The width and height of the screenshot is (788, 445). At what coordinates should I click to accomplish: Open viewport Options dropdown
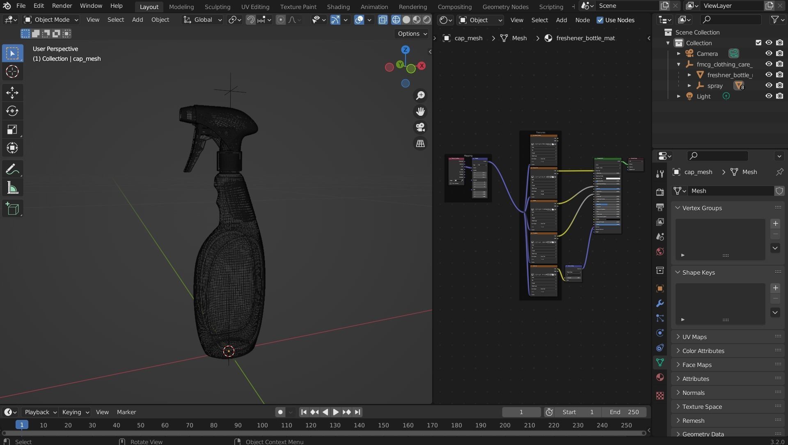pos(412,34)
